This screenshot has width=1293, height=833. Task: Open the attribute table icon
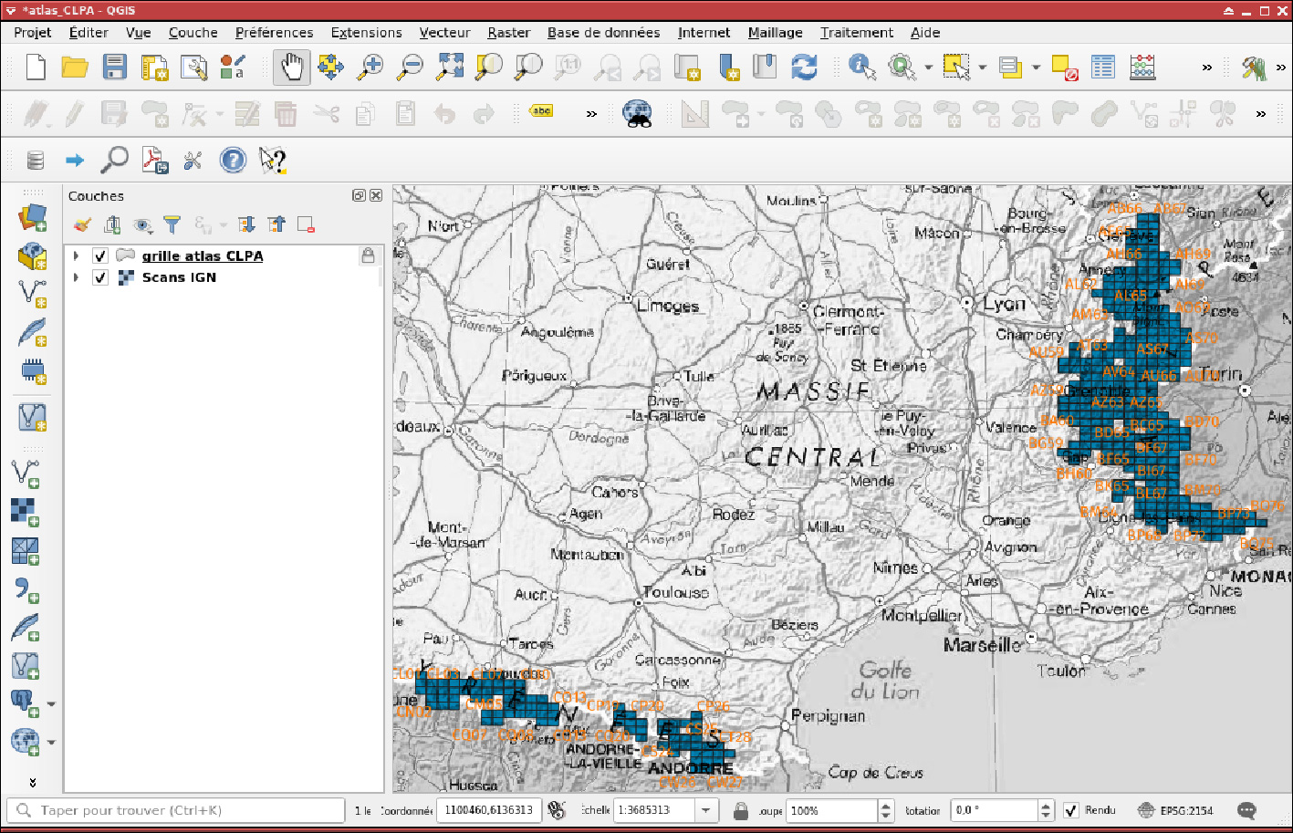[x=1103, y=68]
